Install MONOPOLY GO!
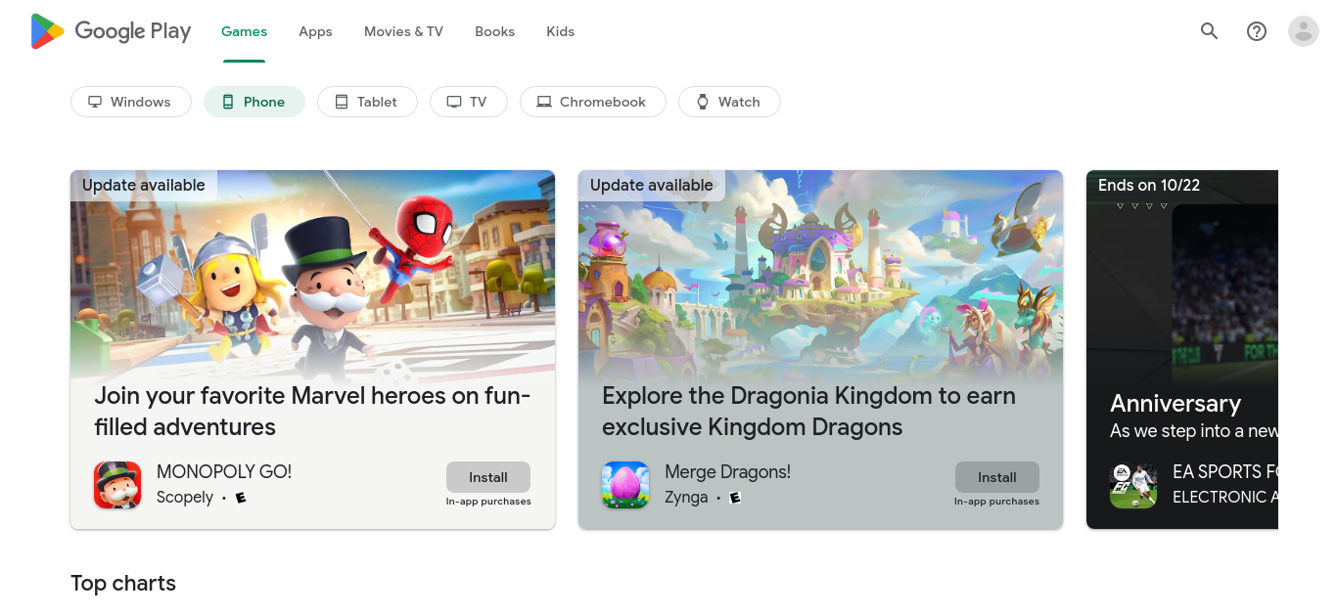 [488, 477]
